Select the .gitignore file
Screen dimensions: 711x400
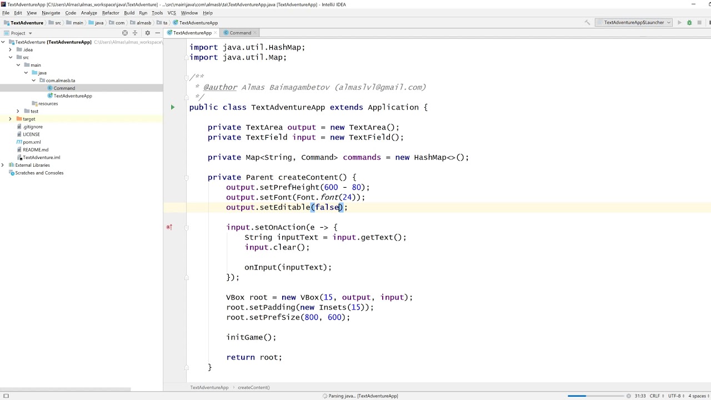click(33, 127)
